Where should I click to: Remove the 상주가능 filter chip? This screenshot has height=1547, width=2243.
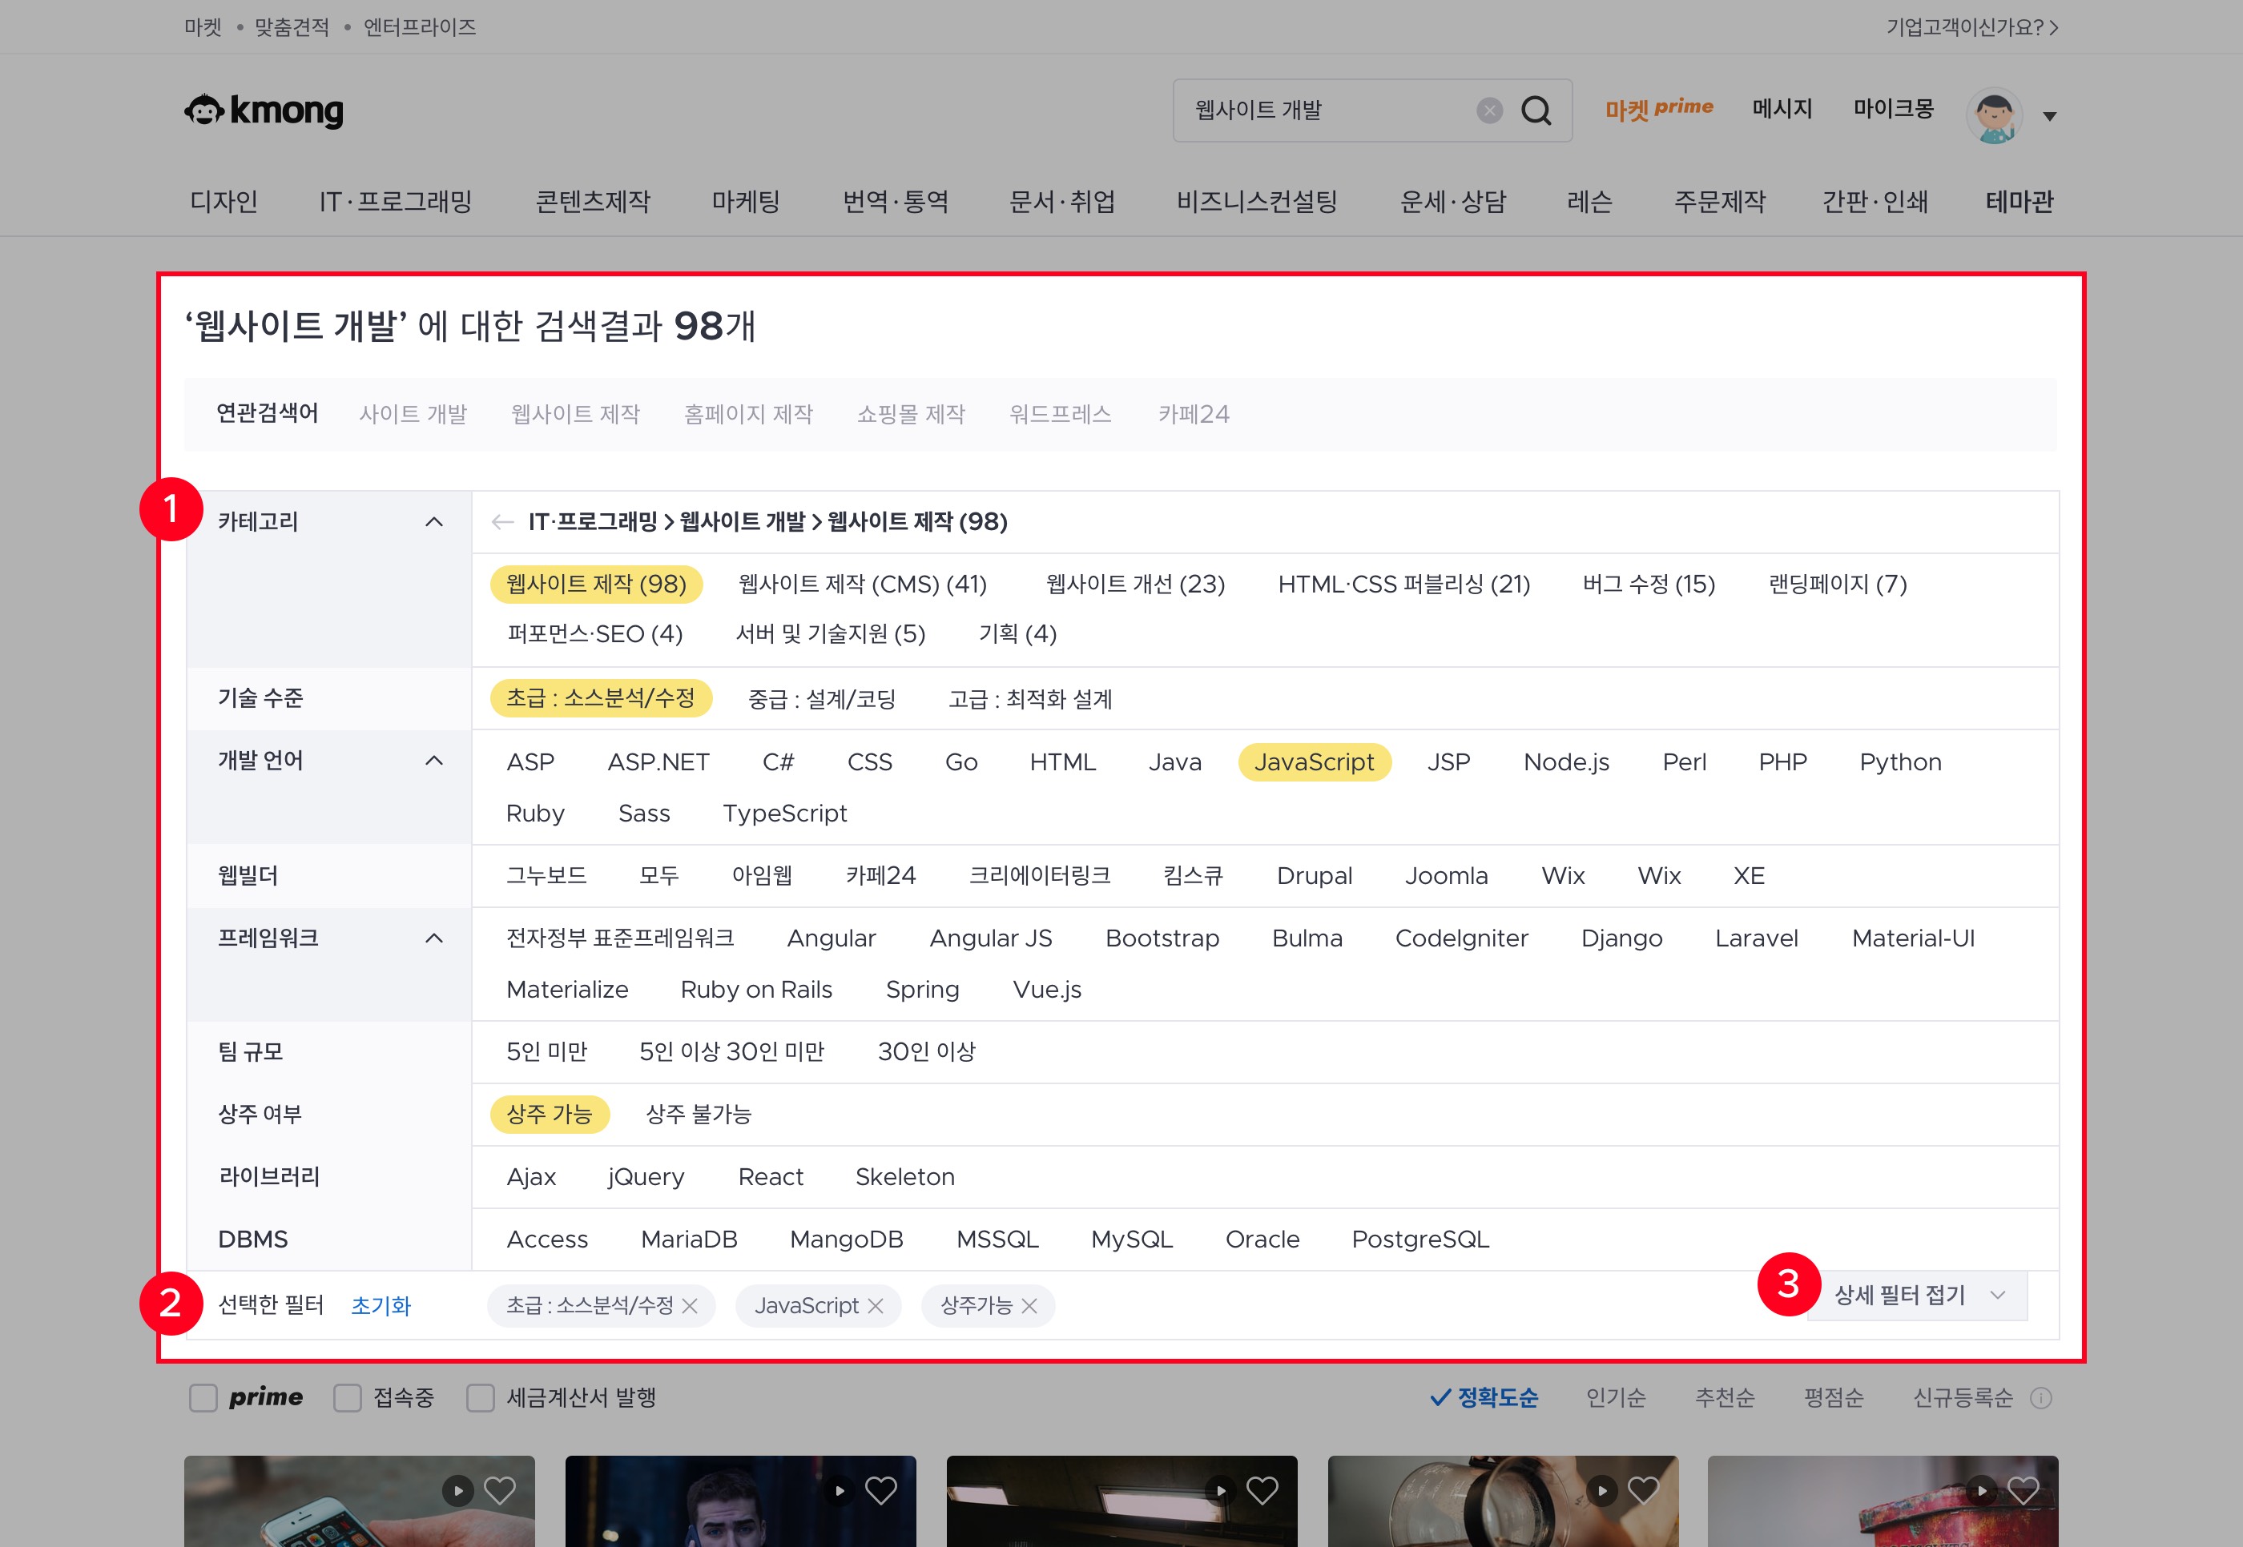pyautogui.click(x=1030, y=1306)
